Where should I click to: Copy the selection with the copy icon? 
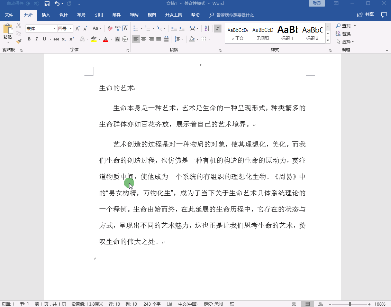click(x=19, y=34)
